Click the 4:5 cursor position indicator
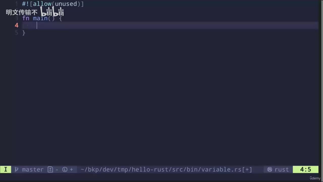Image resolution: width=323 pixels, height=182 pixels. click(x=306, y=169)
